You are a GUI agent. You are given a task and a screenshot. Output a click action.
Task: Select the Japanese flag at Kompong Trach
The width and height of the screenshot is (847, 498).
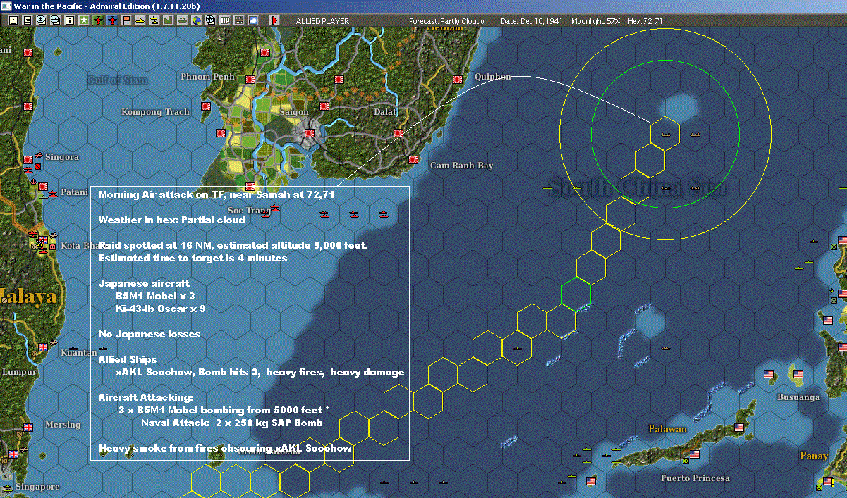click(207, 106)
